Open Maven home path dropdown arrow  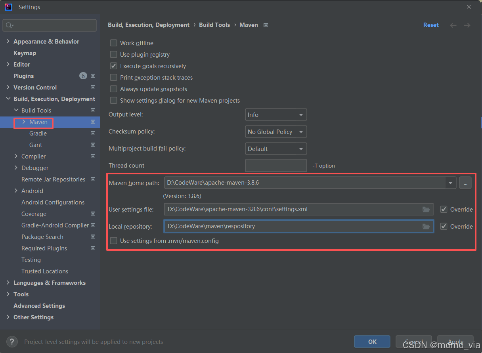(x=450, y=183)
